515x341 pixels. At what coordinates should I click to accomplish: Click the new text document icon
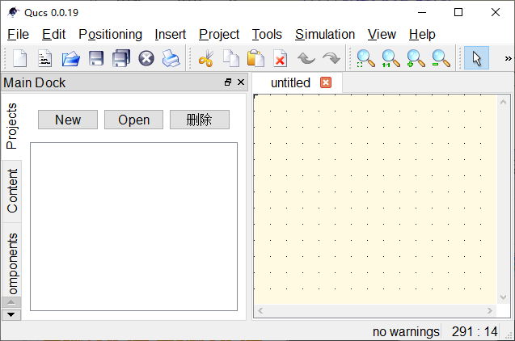click(45, 58)
